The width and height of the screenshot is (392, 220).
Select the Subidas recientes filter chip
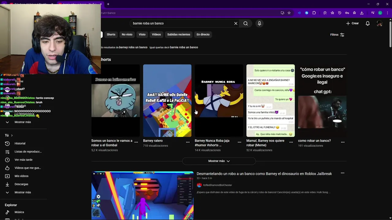click(179, 35)
